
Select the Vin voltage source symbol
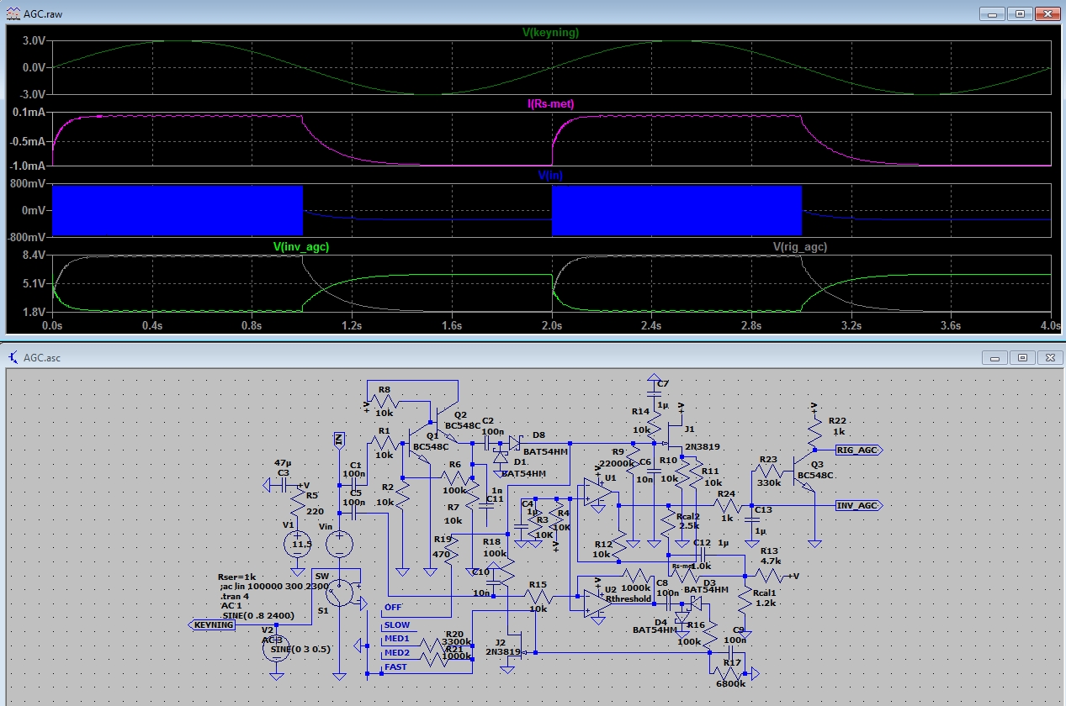pyautogui.click(x=339, y=544)
